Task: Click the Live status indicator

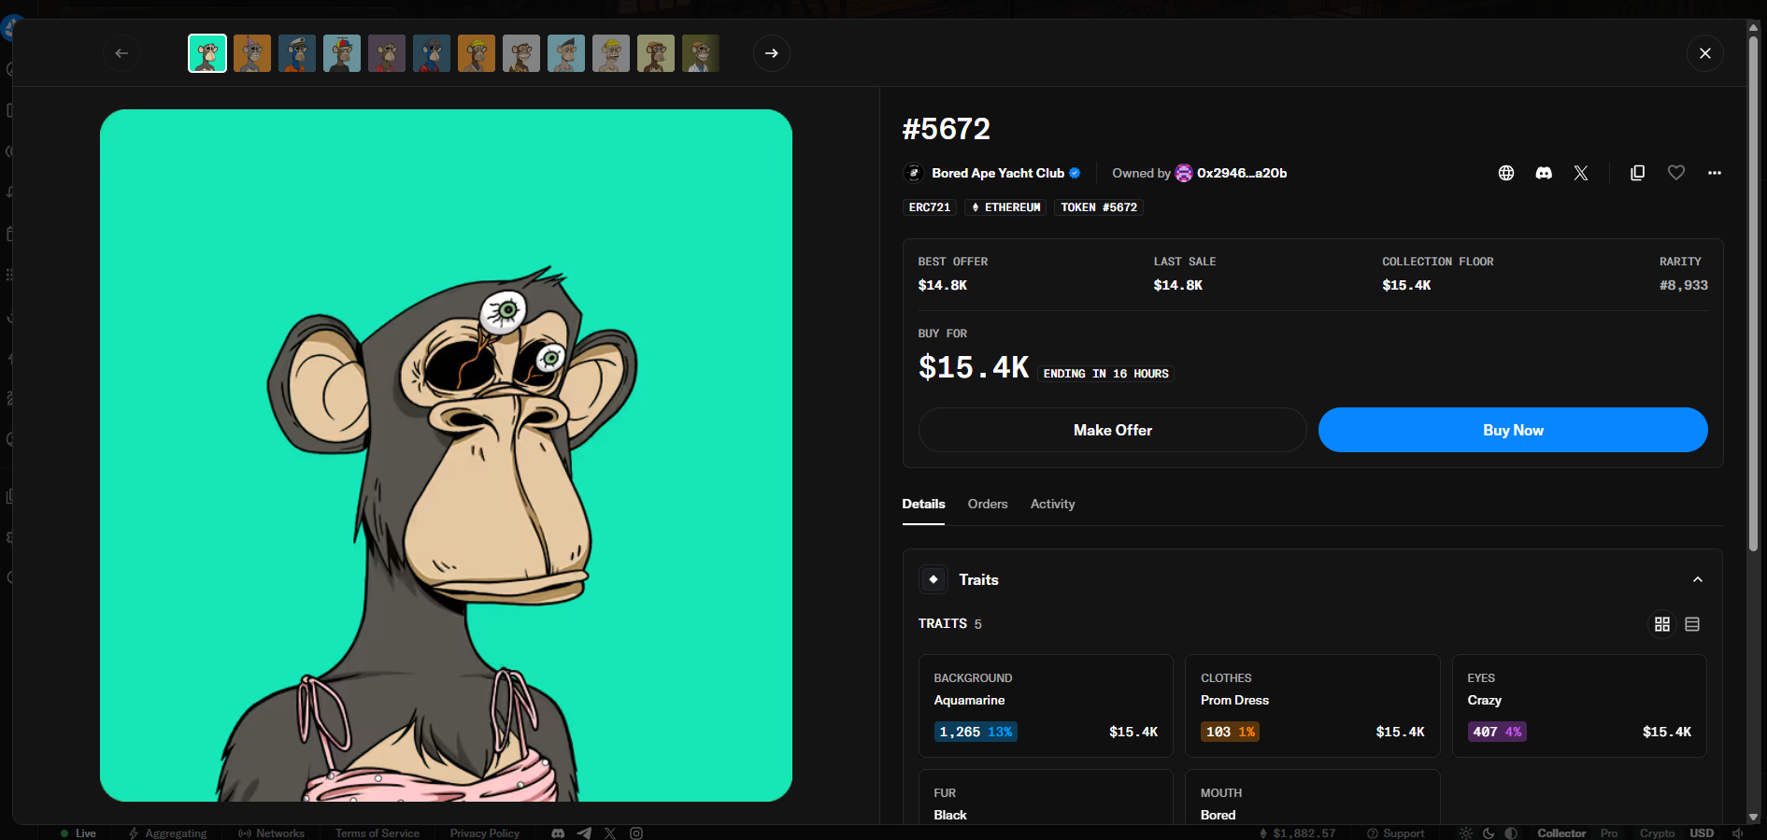Action: [x=78, y=833]
